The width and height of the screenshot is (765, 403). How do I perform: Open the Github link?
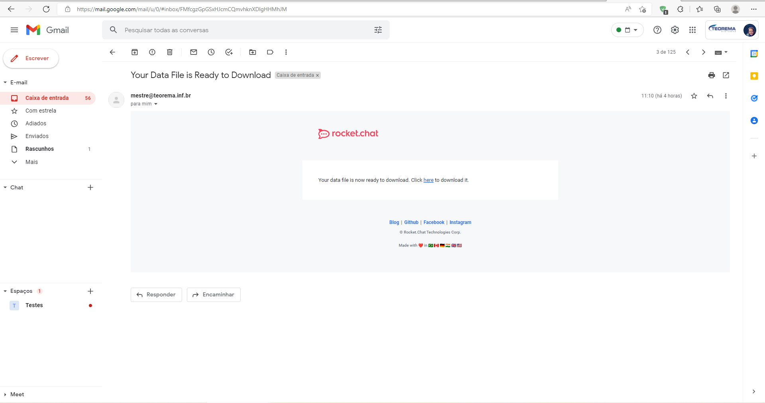click(411, 222)
